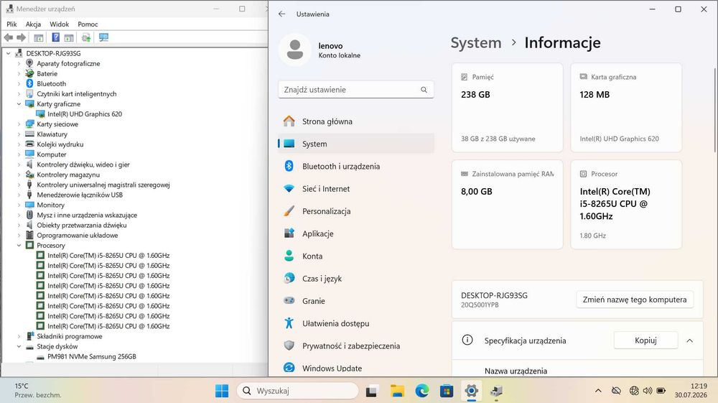Select the Baterie category in device tree
Image resolution: width=718 pixels, height=403 pixels.
[x=47, y=74]
